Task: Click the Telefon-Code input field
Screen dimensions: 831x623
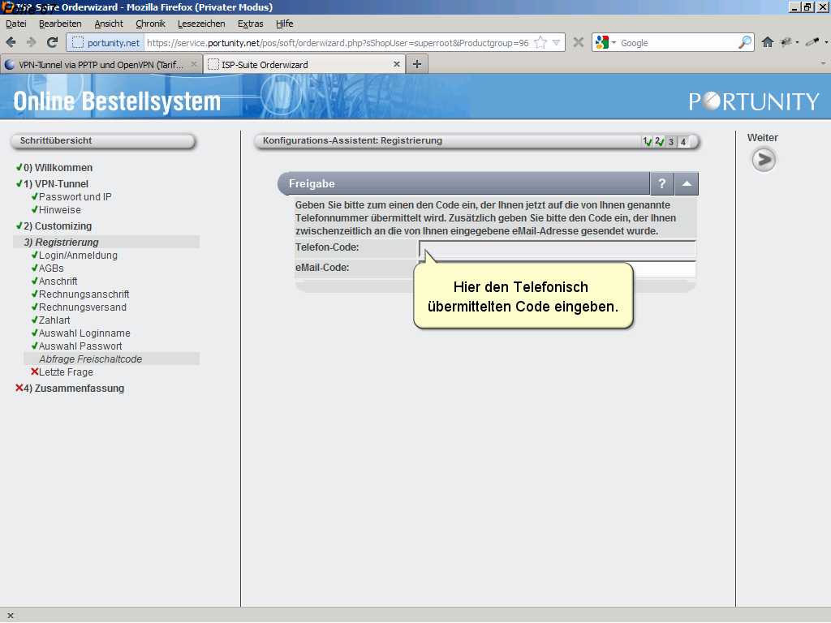Action: [557, 248]
